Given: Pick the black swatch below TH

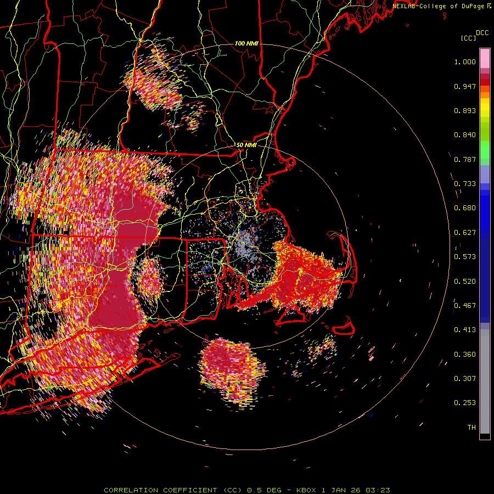Looking at the screenshot, I should [485, 436].
